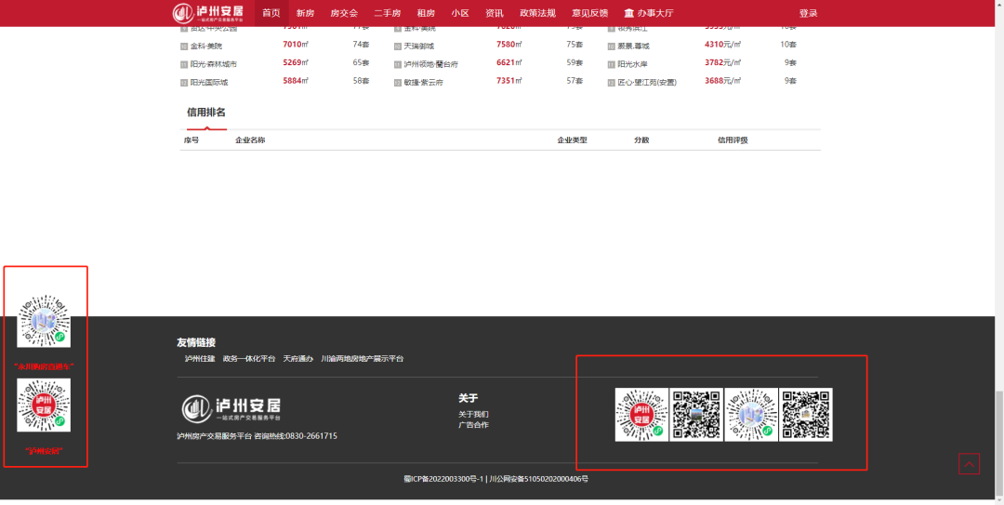This screenshot has height=505, width=1004.
Task: Click the 分数 column header
Action: point(641,140)
